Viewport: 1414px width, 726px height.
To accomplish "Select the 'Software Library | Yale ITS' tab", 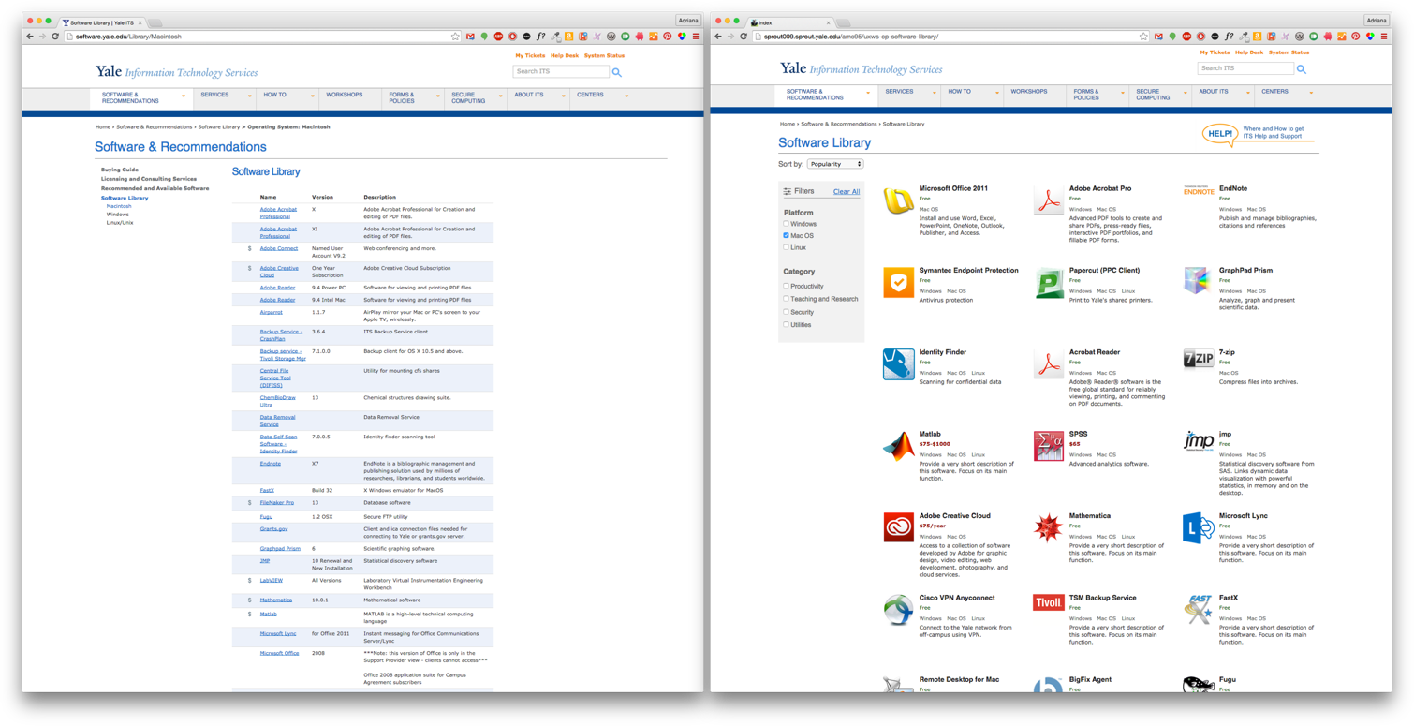I will 101,22.
